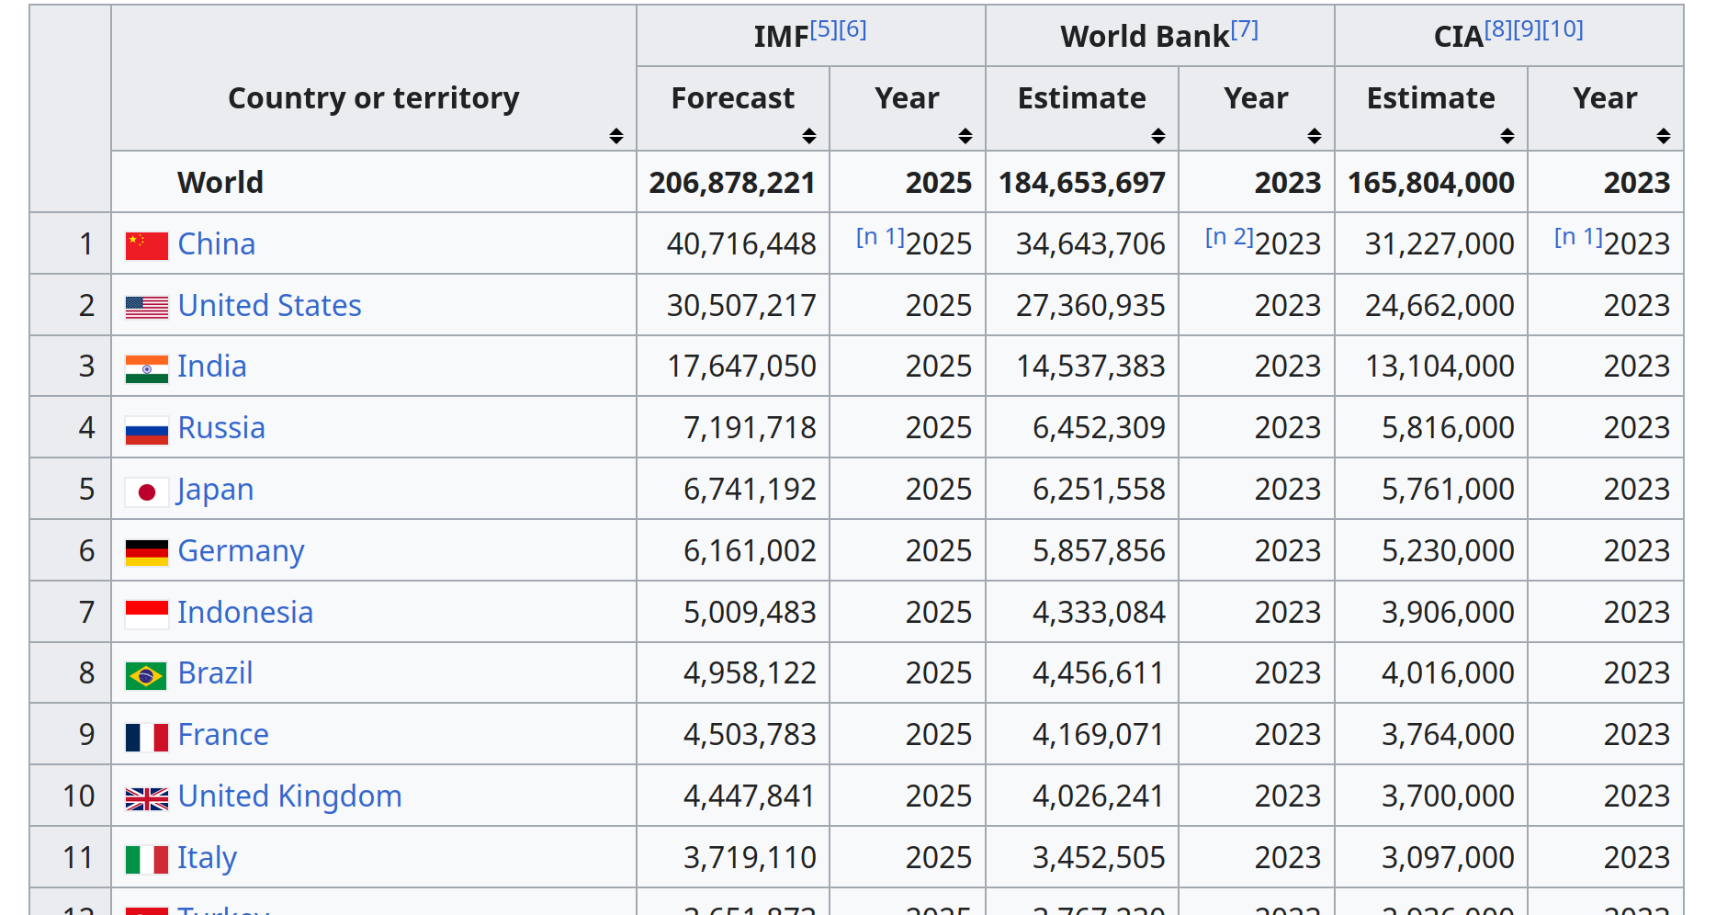Viewport: 1716px width, 915px height.
Task: Click the Brazil flag icon
Action: click(146, 675)
